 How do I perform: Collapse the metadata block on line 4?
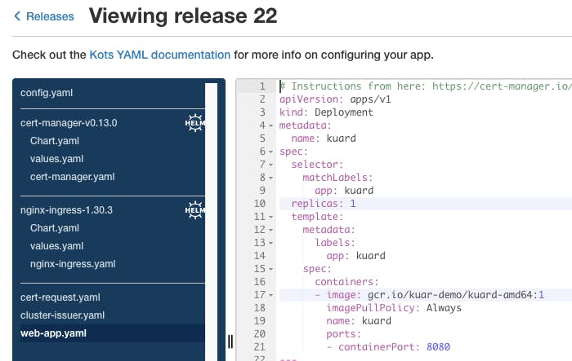[x=271, y=125]
